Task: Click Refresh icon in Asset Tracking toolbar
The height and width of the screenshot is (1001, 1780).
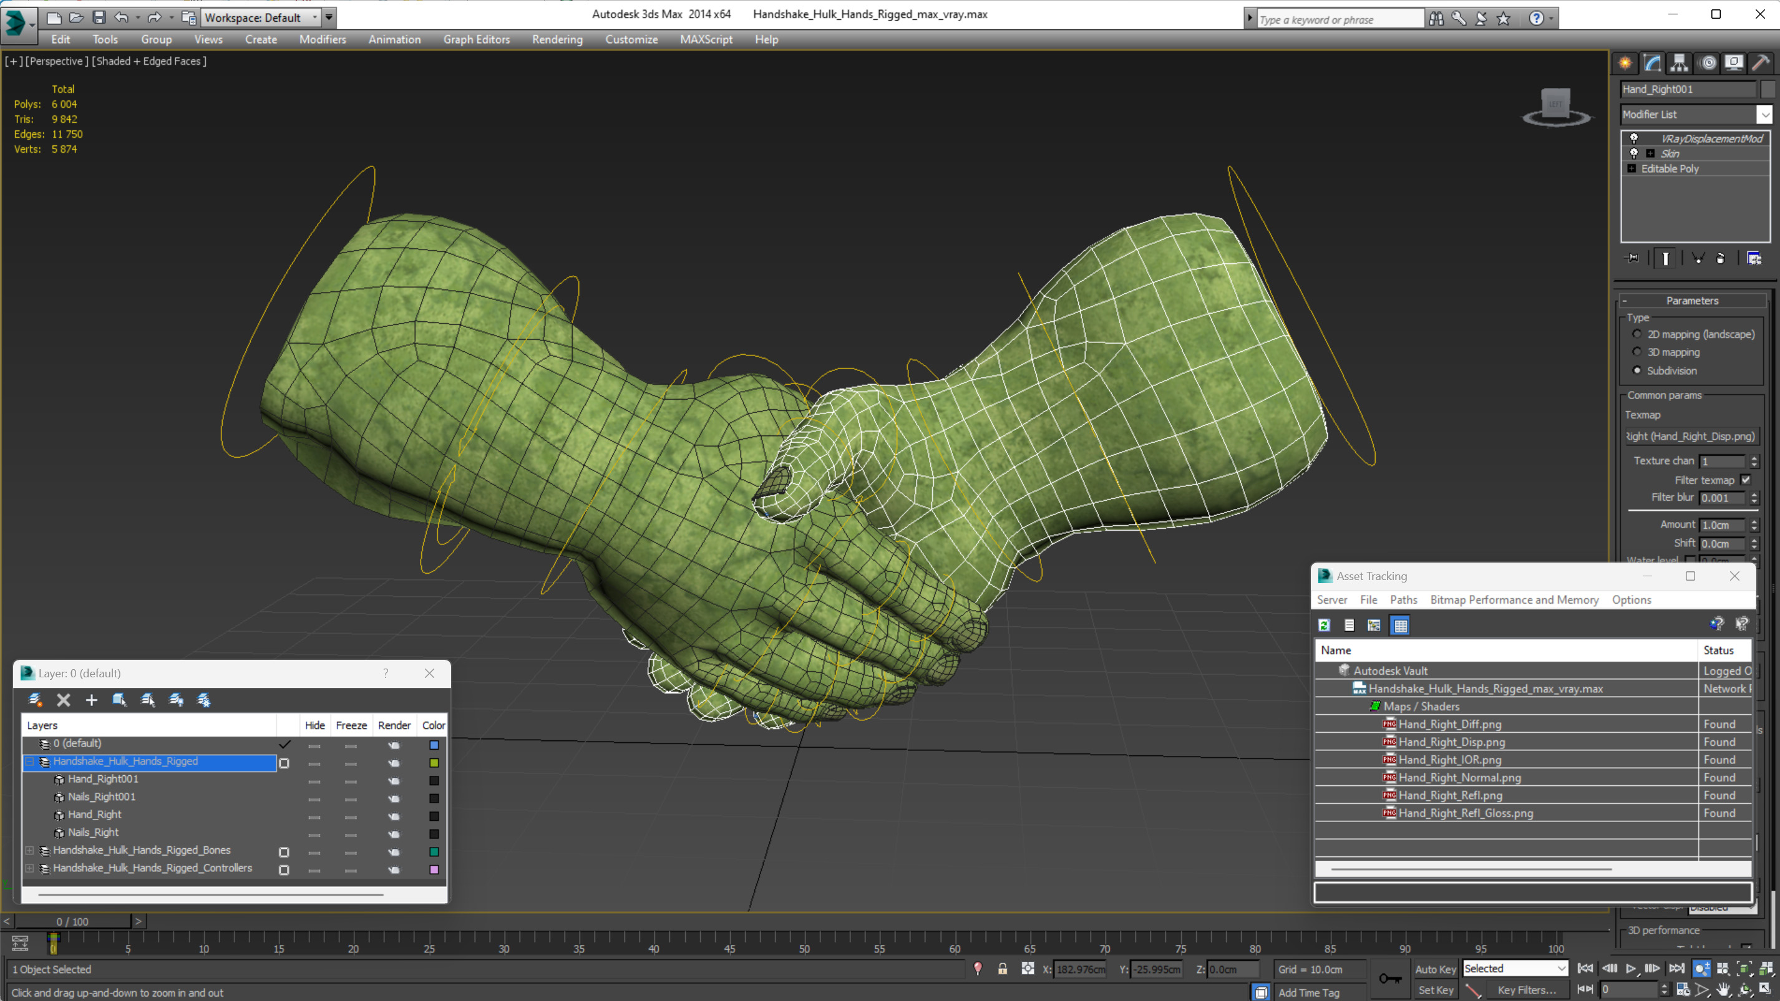Action: [x=1324, y=625]
